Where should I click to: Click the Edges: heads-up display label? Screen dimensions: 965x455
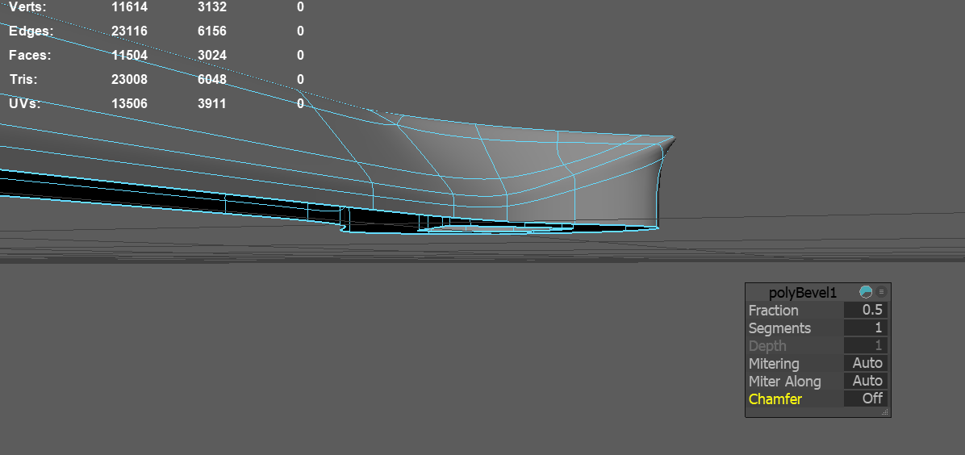(x=31, y=31)
